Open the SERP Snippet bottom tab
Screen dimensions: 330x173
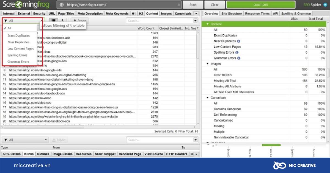point(105,154)
